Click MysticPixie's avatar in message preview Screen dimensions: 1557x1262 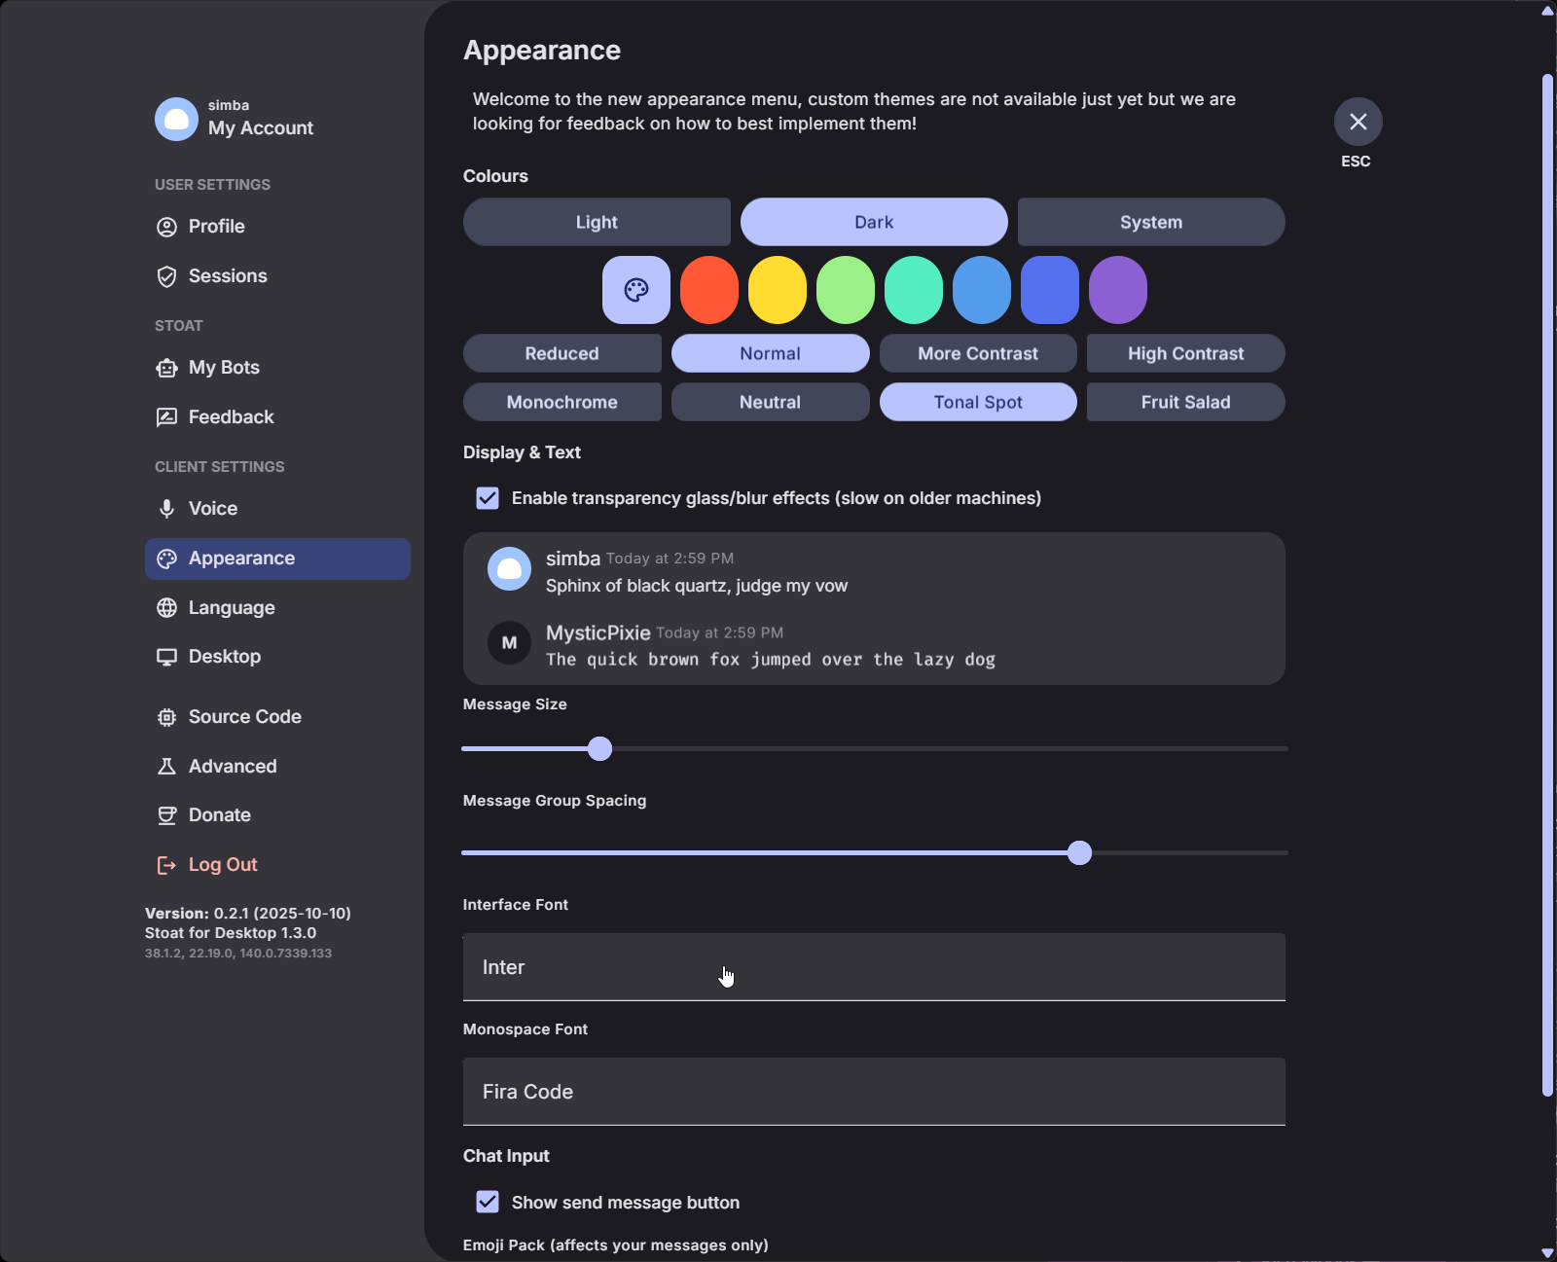[509, 642]
